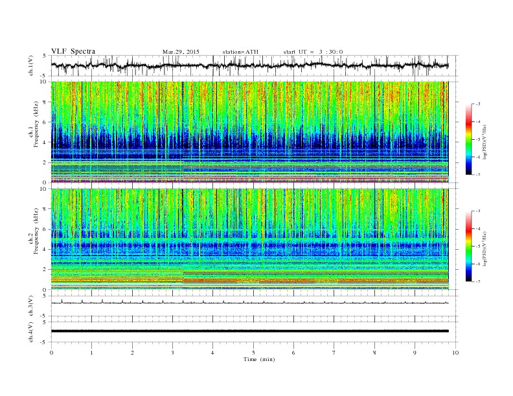
Task: Click the "VLF Spectra" plot title
Action: click(x=73, y=51)
